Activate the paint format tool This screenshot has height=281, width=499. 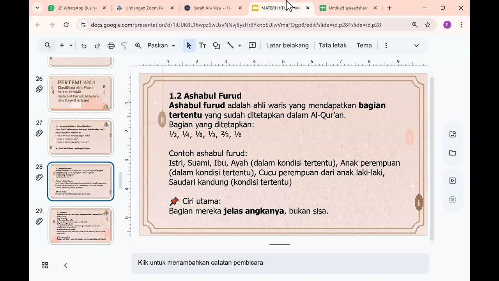pos(124,46)
